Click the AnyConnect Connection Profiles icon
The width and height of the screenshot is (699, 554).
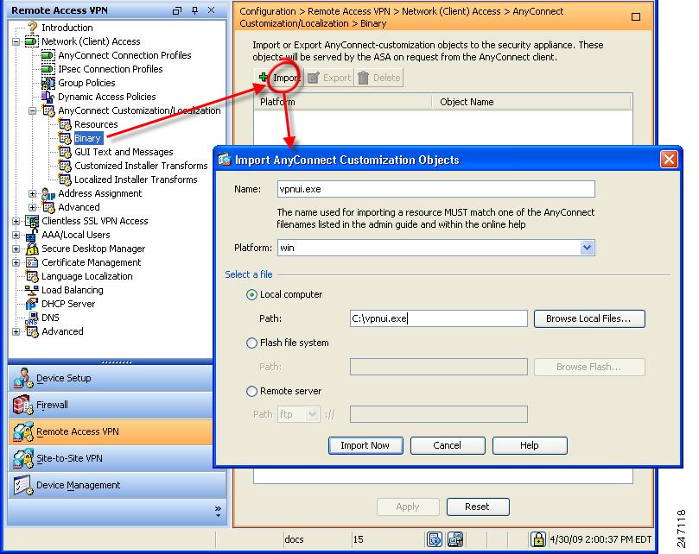pos(48,55)
